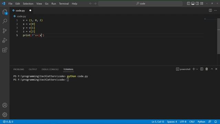The image size is (220, 124).
Task: Click the 'python code.py' terminal command
Action: (77, 76)
